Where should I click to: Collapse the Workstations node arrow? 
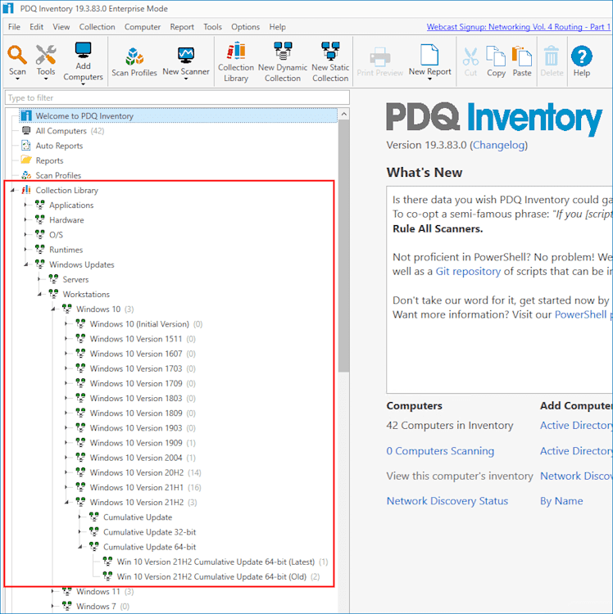point(39,295)
